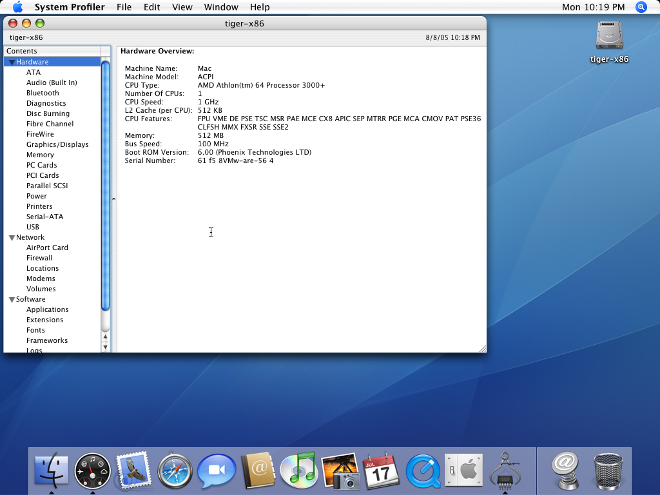
Task: Open the System Profiler application menu
Action: (70, 7)
